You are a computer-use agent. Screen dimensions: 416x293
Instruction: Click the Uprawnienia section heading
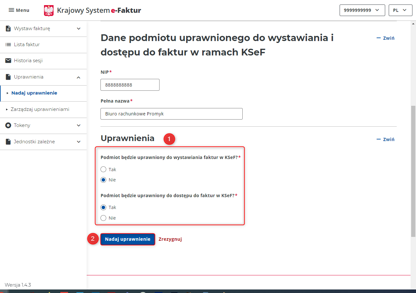coord(127,138)
